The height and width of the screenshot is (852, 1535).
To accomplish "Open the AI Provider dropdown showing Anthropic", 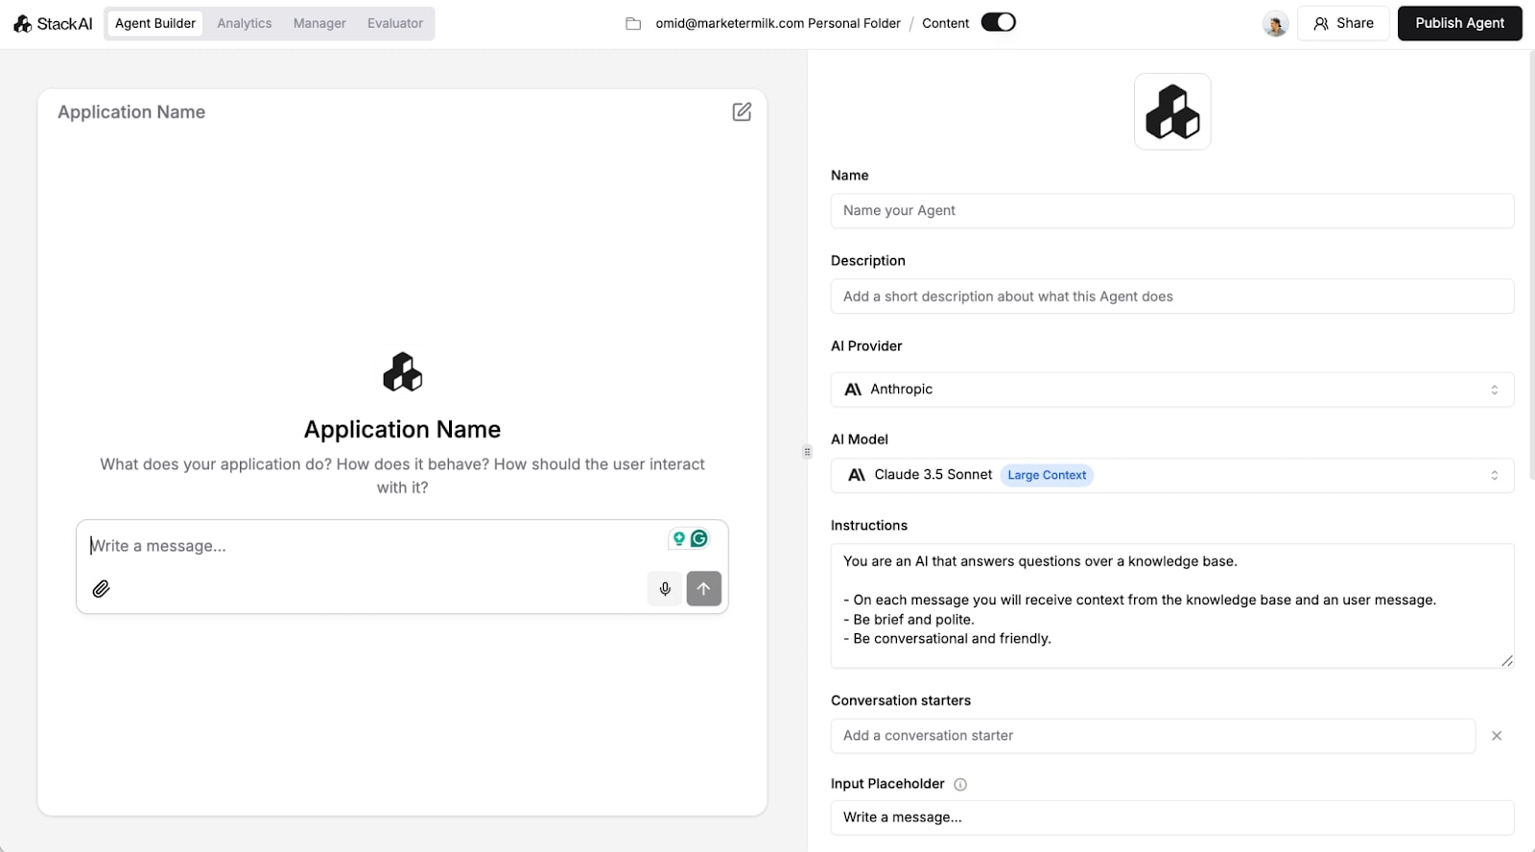I will point(1172,390).
